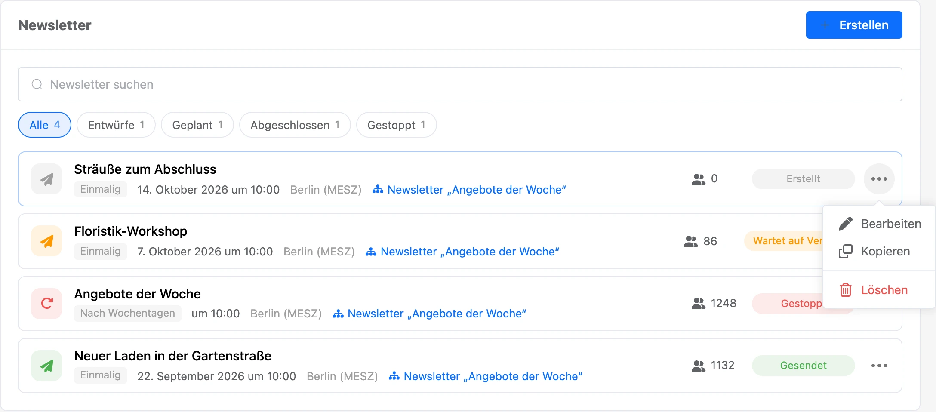Follow the newsletter link in Neuer Laden row
936x412 pixels.
pos(486,376)
